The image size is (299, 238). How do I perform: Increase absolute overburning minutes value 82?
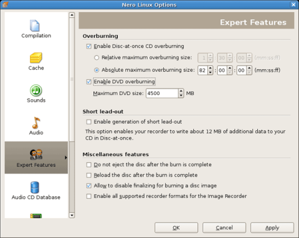coord(210,68)
